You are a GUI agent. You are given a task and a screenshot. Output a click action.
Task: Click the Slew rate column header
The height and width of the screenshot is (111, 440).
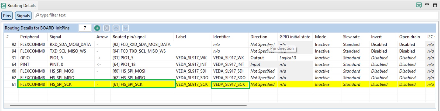[x=355, y=37]
